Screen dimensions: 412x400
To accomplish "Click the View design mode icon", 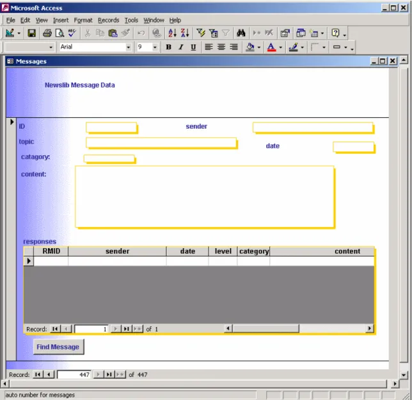I will [x=10, y=33].
